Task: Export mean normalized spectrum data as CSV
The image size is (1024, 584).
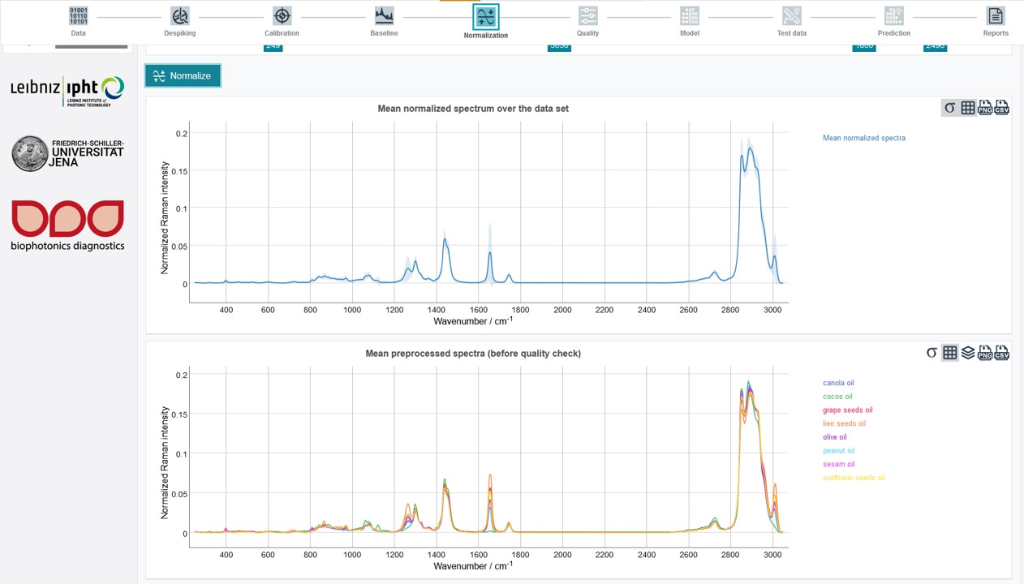Action: pyautogui.click(x=1002, y=108)
